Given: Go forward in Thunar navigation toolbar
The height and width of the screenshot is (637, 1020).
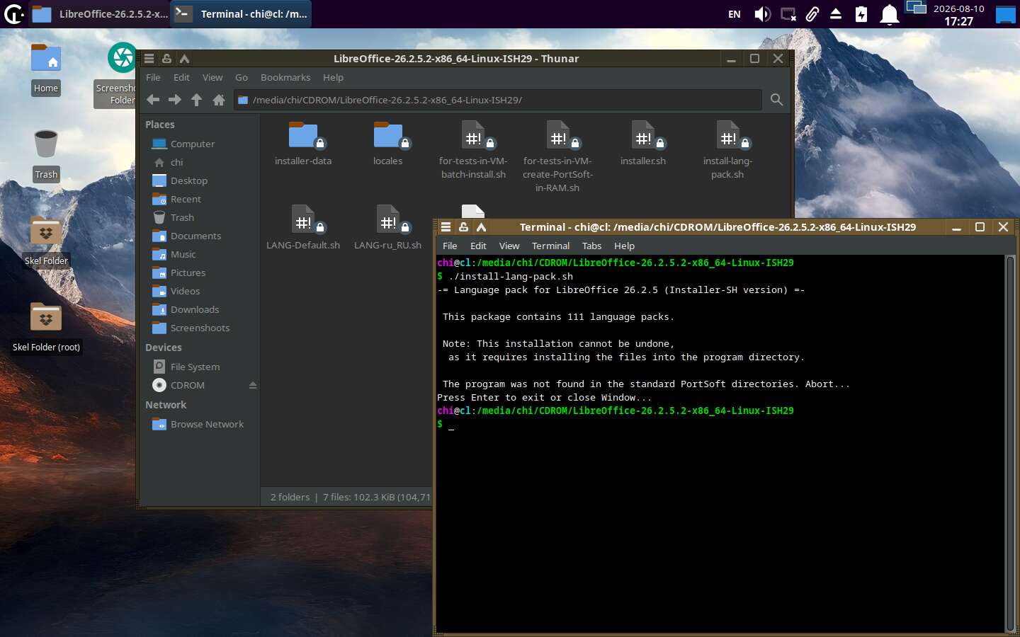Looking at the screenshot, I should [x=175, y=100].
